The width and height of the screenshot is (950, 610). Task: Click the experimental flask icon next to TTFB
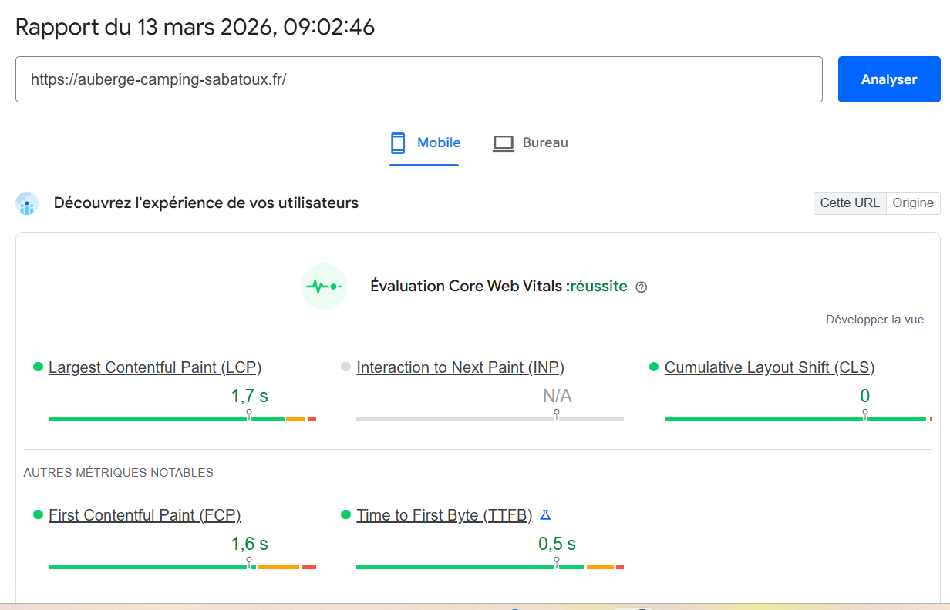(545, 514)
